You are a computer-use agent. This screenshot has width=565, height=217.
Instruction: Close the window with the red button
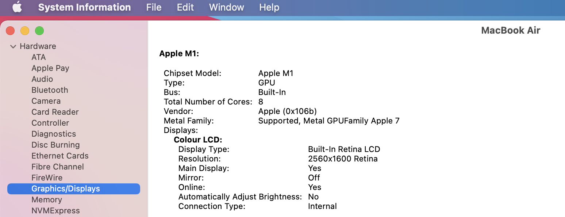(10, 31)
